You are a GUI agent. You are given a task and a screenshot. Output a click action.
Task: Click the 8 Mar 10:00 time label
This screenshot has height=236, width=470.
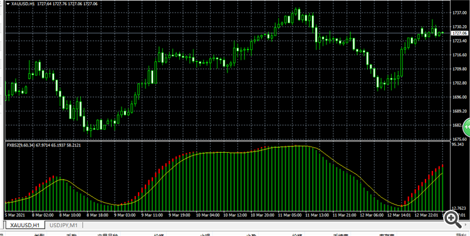70,215
